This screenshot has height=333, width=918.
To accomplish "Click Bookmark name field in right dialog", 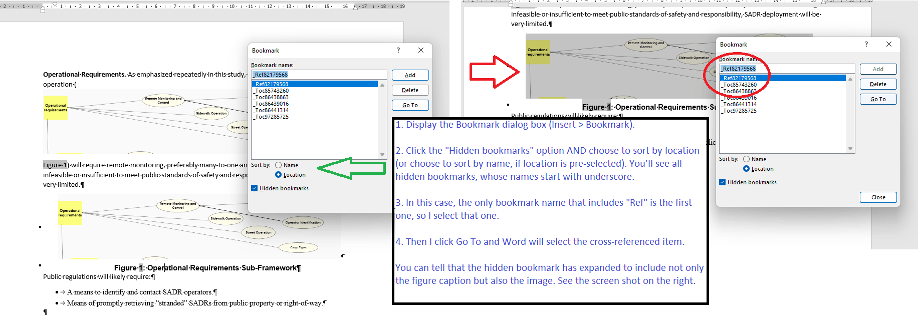I will click(787, 69).
